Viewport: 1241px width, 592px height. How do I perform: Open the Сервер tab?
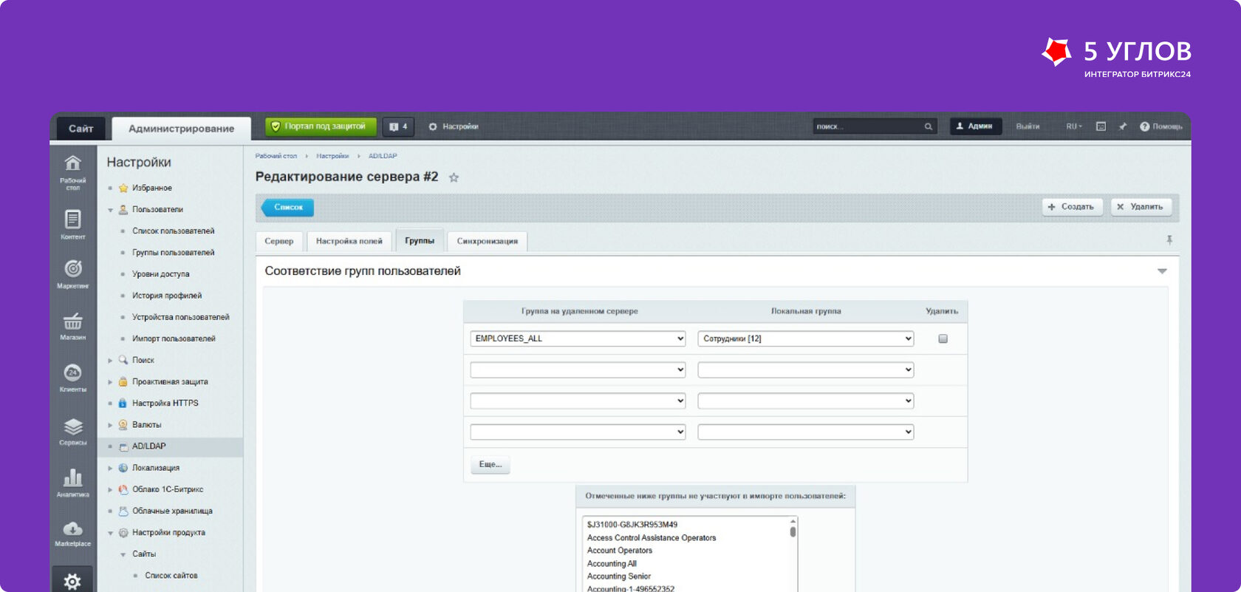[x=279, y=241]
